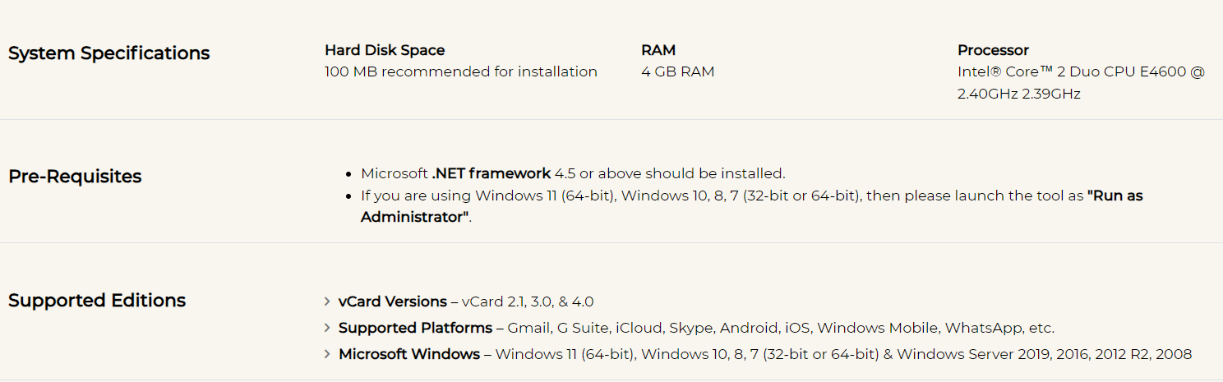Select the System Specifications heading

[x=108, y=53]
